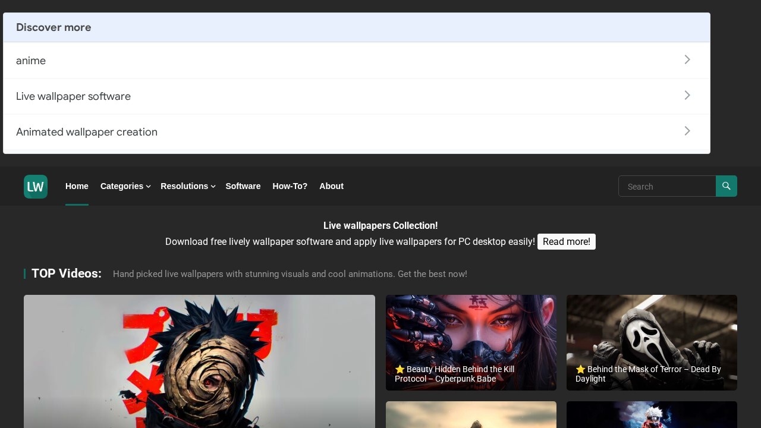Click the Behind the Mask of Terror title
Viewport: 761px width, 428px height.
click(x=648, y=374)
